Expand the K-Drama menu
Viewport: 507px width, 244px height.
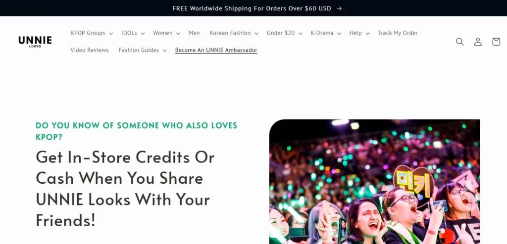pos(326,33)
